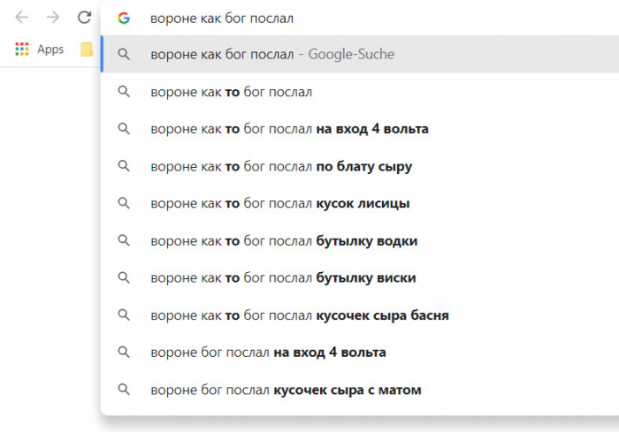This screenshot has width=619, height=432.
Task: Choose suggestion "вороне как то бог послал"
Action: [x=232, y=92]
